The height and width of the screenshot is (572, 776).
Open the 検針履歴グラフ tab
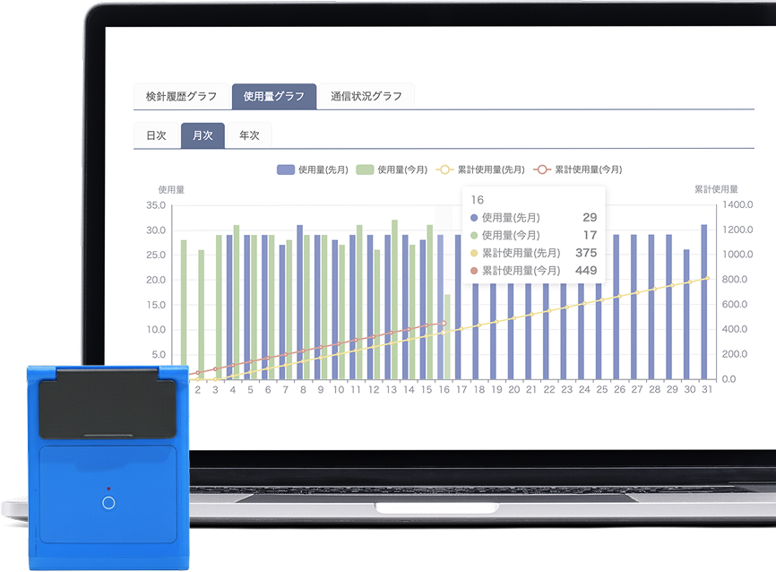[x=181, y=97]
